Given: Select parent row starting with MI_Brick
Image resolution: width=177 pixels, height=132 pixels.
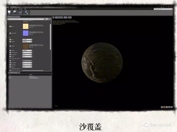Looking at the screenshot, I should 30,78.
